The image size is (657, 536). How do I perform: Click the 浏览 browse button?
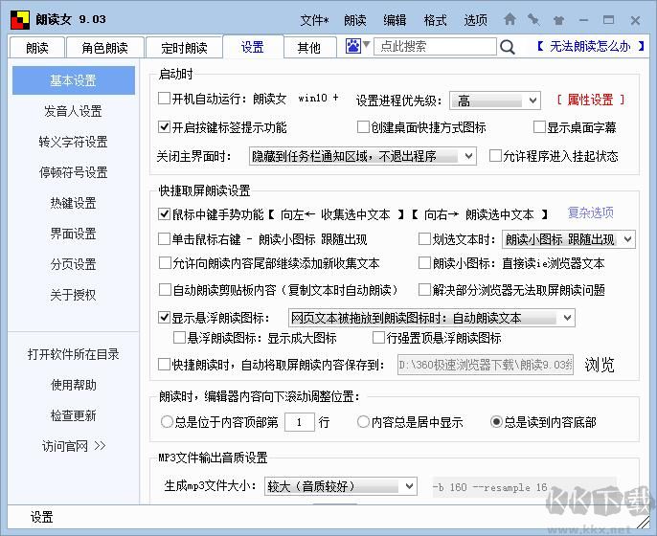tap(600, 365)
